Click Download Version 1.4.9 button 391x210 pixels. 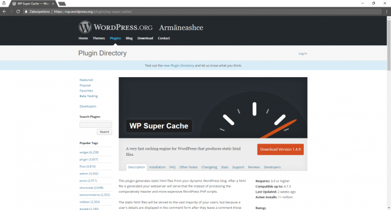tap(280, 149)
